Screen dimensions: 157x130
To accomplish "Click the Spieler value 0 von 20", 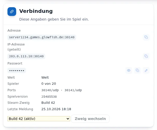I will point(49,84).
